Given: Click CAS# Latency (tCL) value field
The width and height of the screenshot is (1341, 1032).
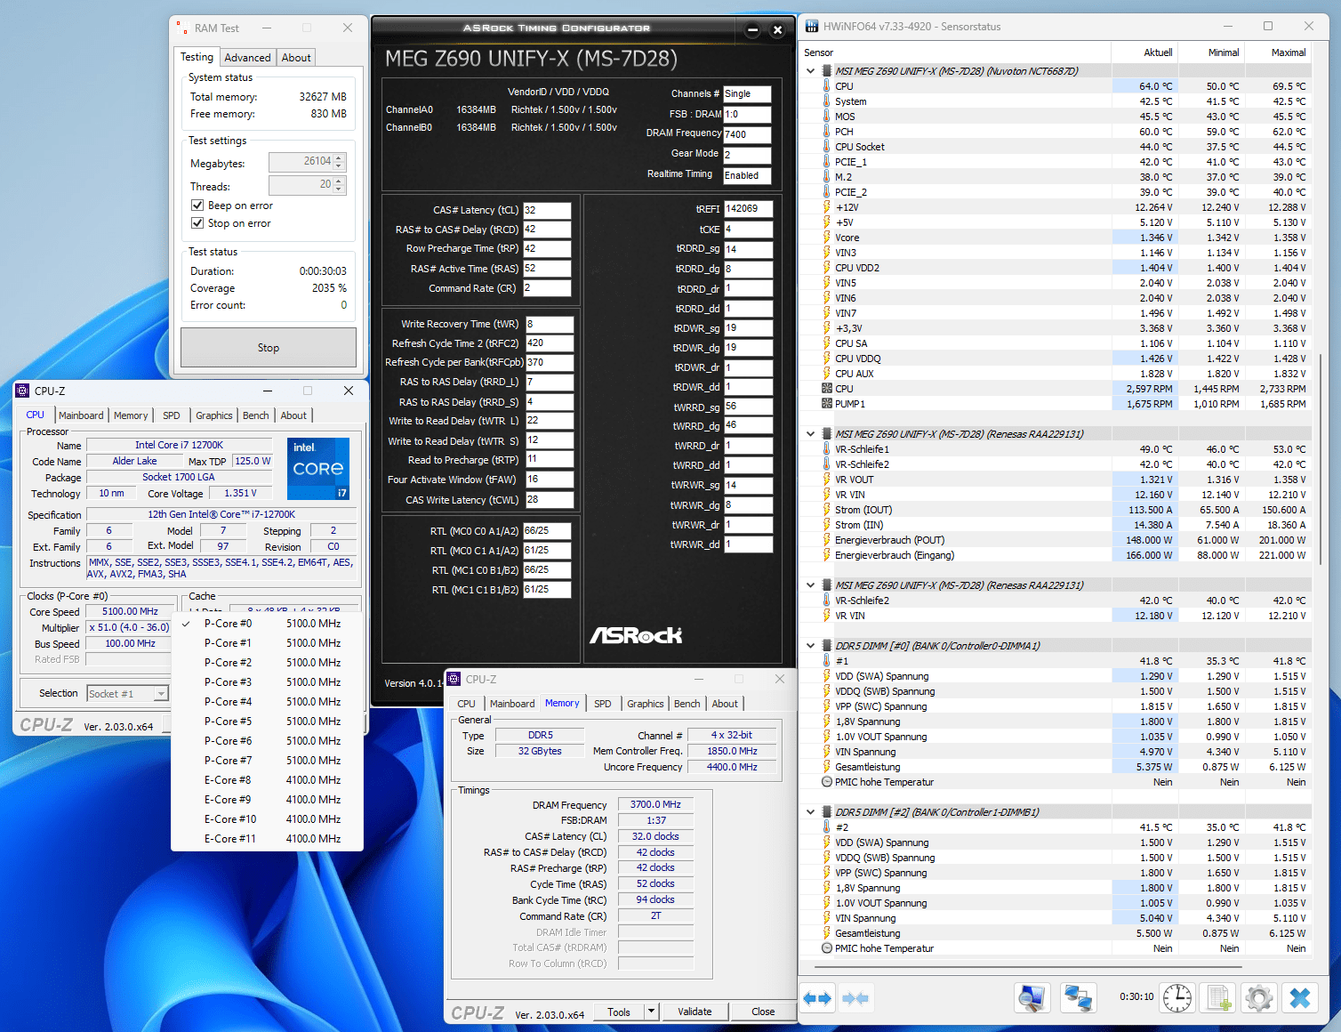Looking at the screenshot, I should coord(547,211).
